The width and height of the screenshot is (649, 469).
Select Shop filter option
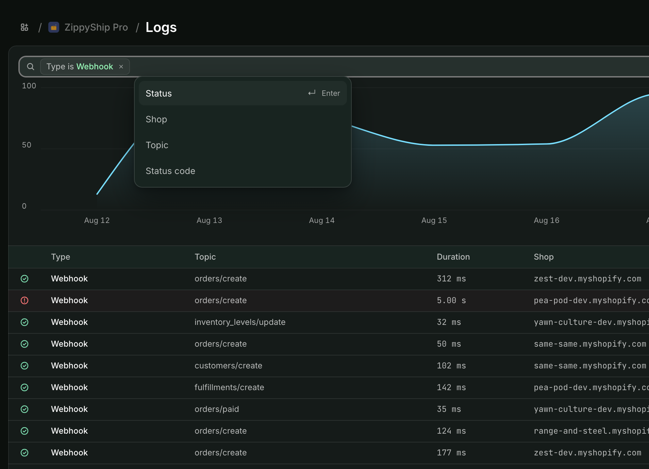tap(243, 119)
